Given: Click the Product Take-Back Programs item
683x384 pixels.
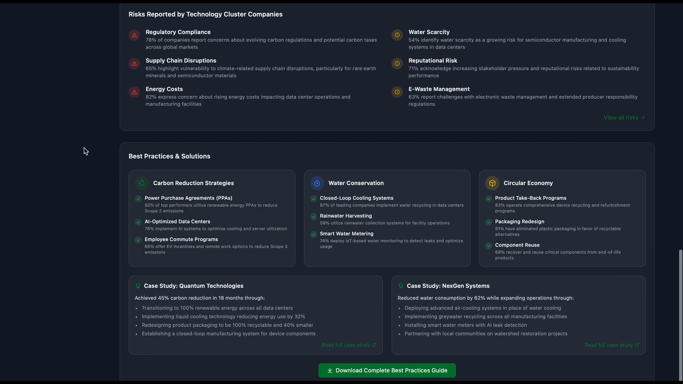Looking at the screenshot, I should coord(530,198).
